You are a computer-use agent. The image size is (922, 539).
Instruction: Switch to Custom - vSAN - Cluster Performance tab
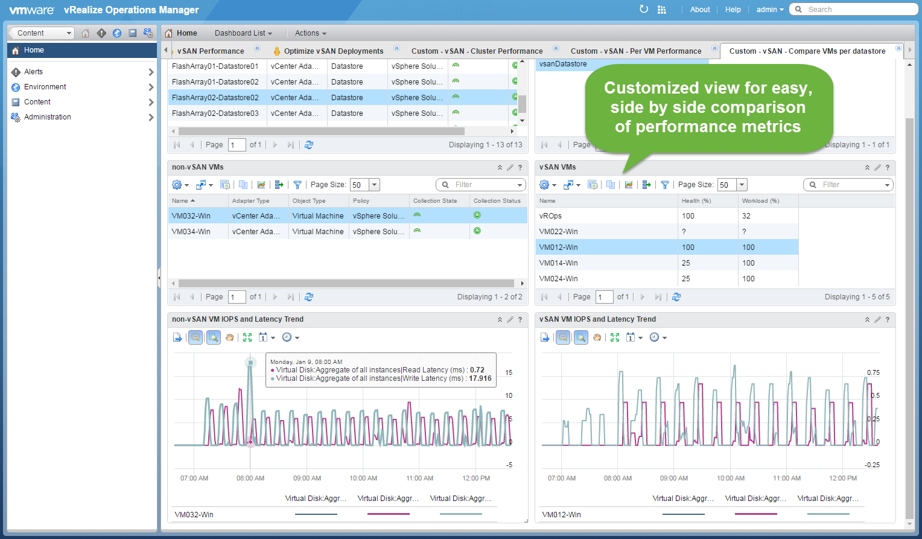(x=477, y=51)
